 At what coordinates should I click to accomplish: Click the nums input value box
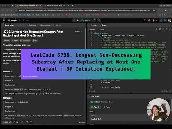click(x=118, y=118)
